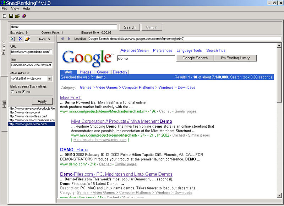Viewport: 284px width, 206px height.
Task: Click the I'm Feeling Lucky button
Action: [235, 58]
